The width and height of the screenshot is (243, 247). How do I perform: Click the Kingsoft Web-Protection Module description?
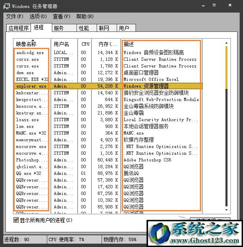click(161, 99)
